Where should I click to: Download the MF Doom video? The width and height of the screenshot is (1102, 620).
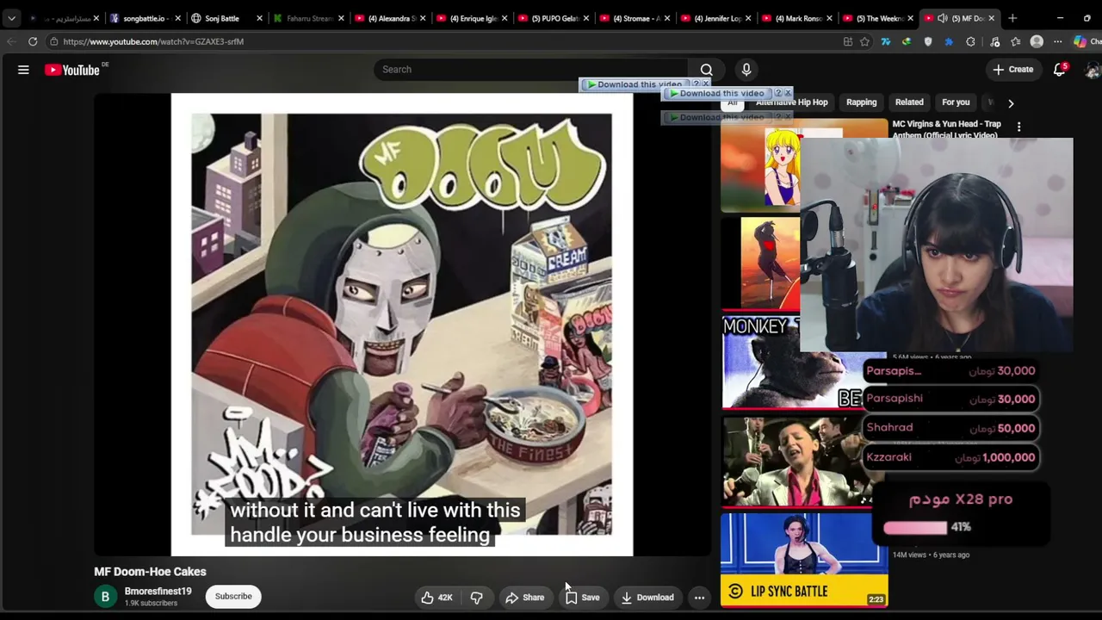pyautogui.click(x=647, y=598)
